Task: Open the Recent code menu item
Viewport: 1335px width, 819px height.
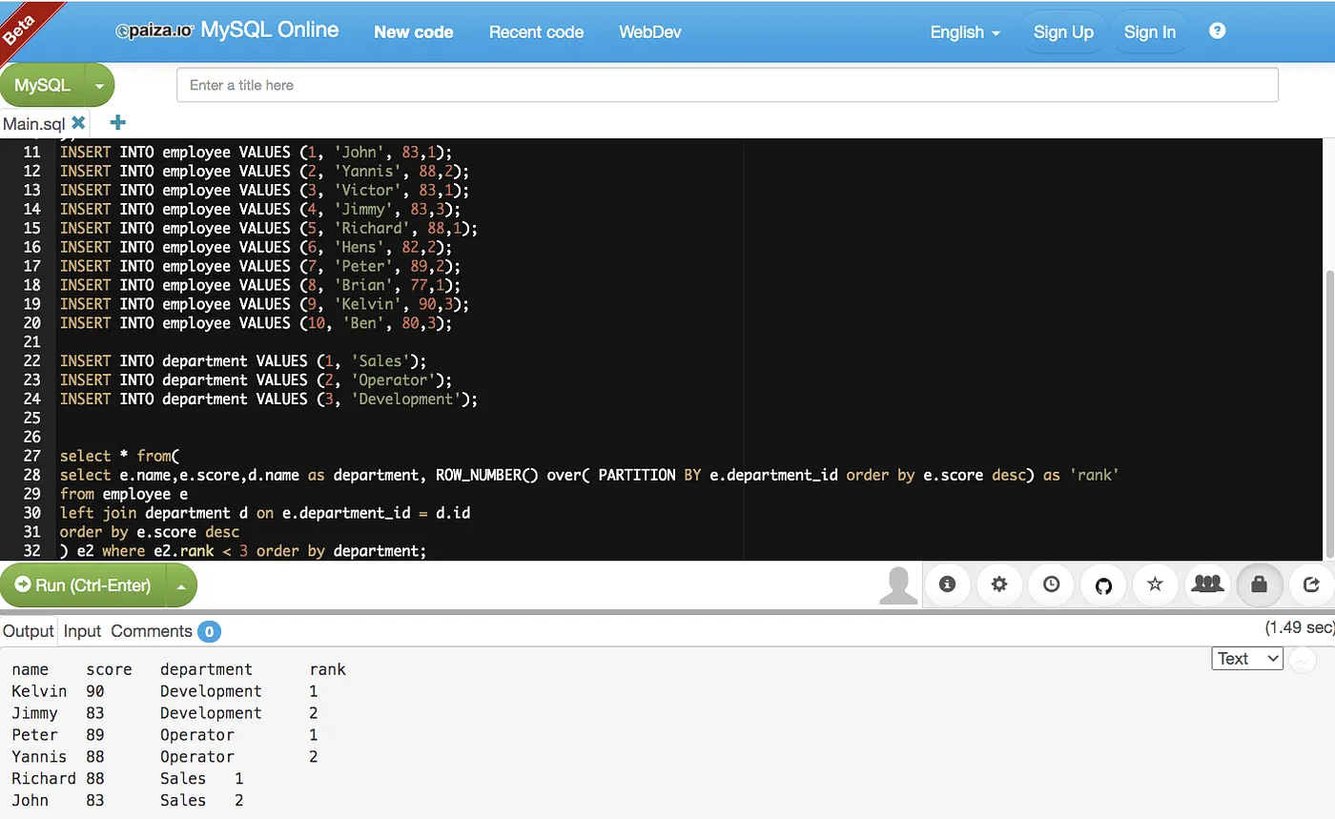Action: tap(536, 31)
